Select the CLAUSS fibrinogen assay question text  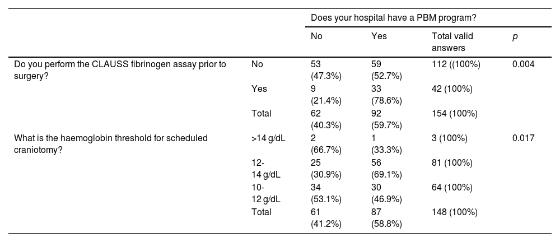click(x=120, y=69)
